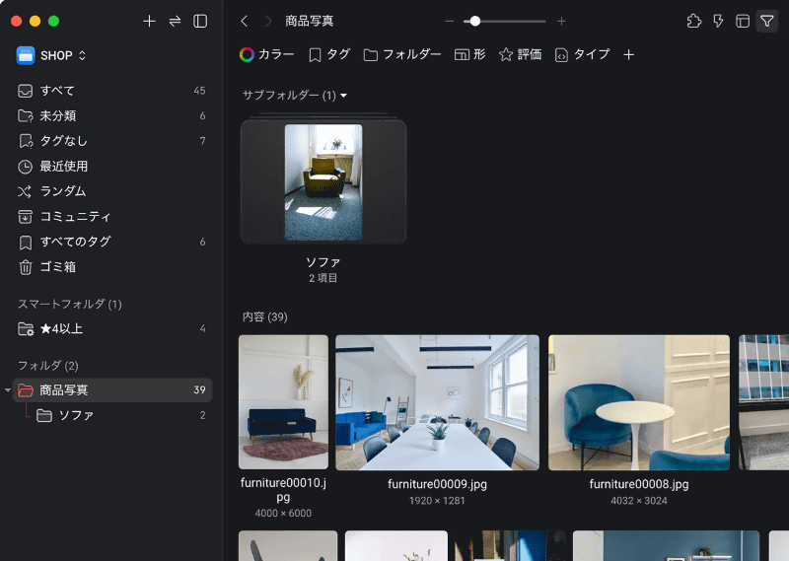Select the 商品写真 folder
The image size is (789, 561).
111,389
